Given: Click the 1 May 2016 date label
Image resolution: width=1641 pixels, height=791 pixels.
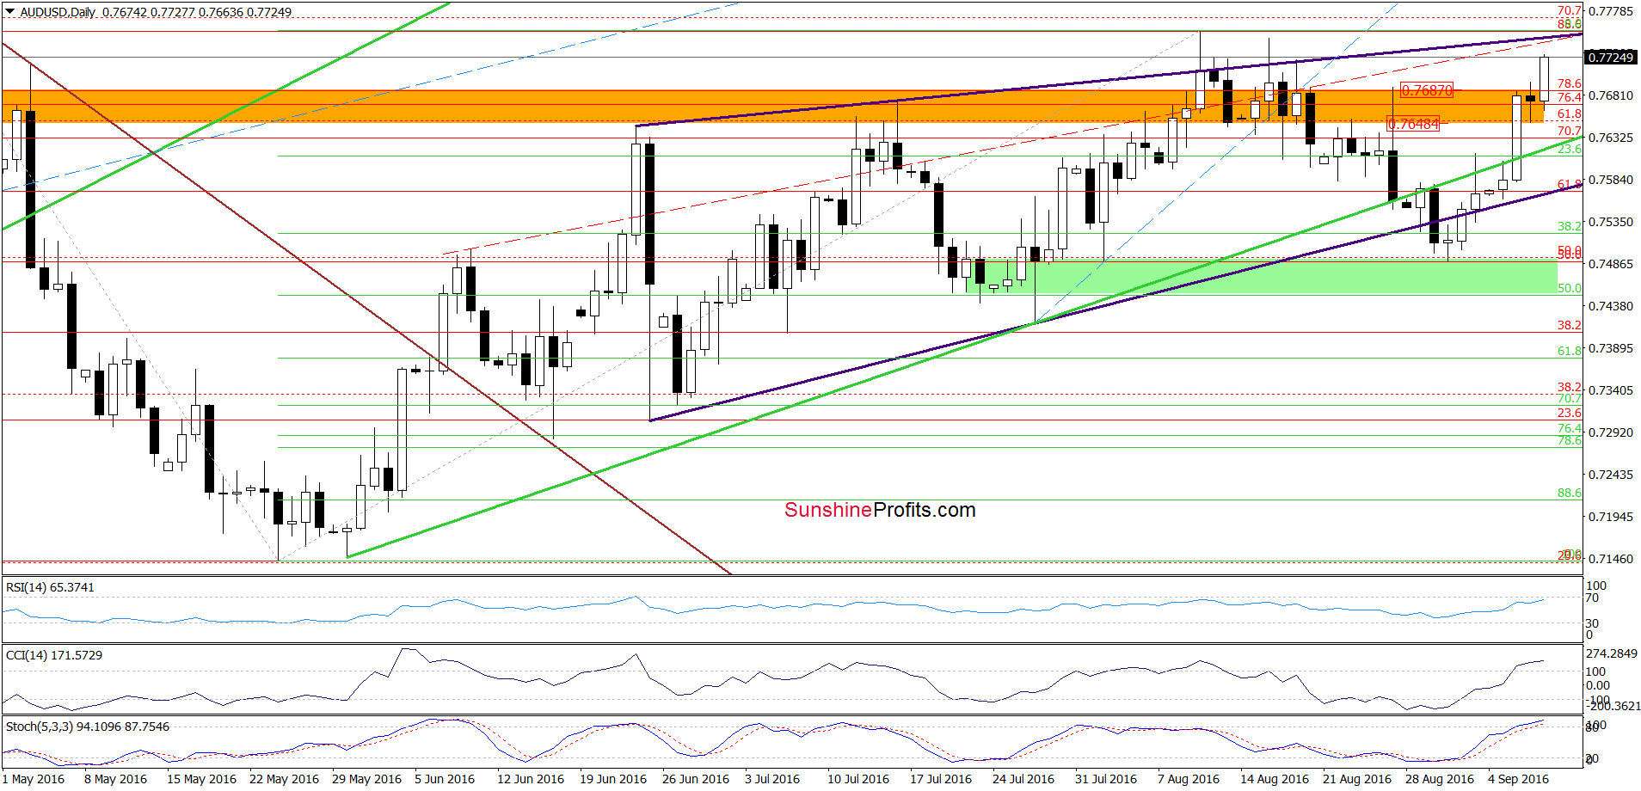Looking at the screenshot, I should tap(34, 779).
